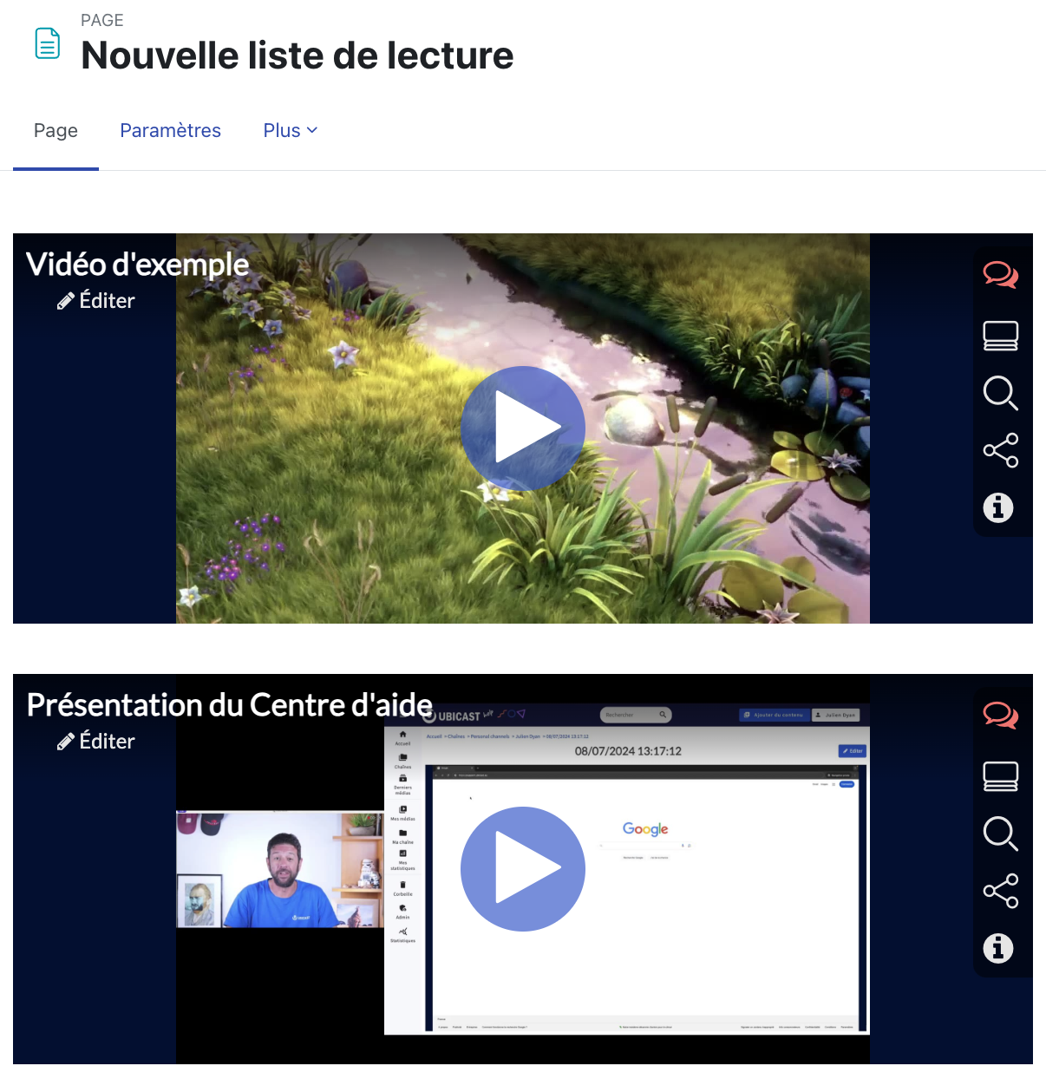Expand the Plus dropdown menu

click(291, 131)
